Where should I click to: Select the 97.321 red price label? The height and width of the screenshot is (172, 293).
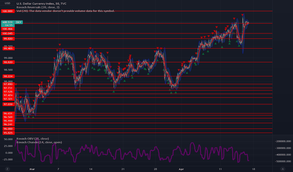point(8,99)
